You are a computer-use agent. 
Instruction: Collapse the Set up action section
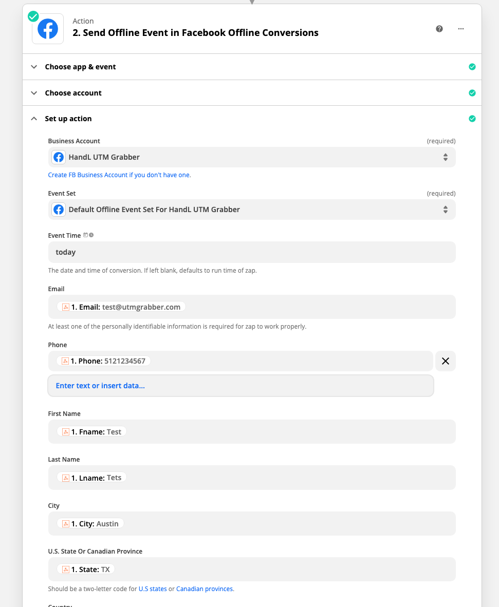coord(68,119)
